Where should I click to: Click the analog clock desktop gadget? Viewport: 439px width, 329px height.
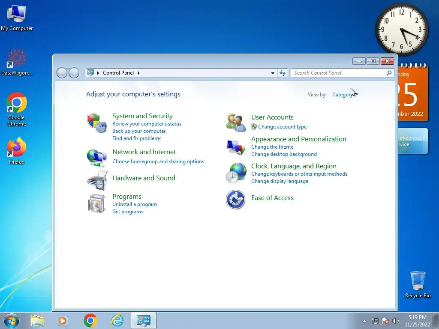coord(401,30)
